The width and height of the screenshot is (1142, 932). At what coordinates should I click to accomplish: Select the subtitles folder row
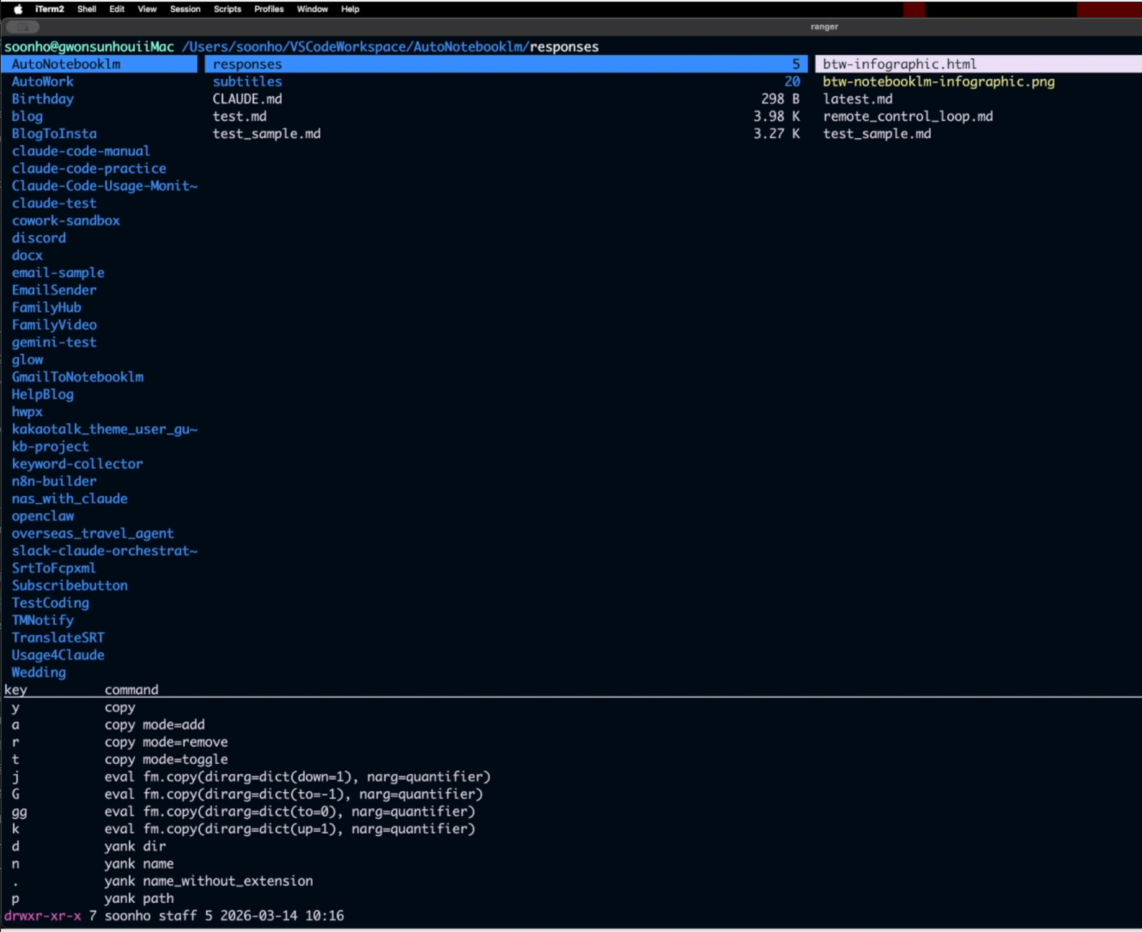tap(506, 81)
